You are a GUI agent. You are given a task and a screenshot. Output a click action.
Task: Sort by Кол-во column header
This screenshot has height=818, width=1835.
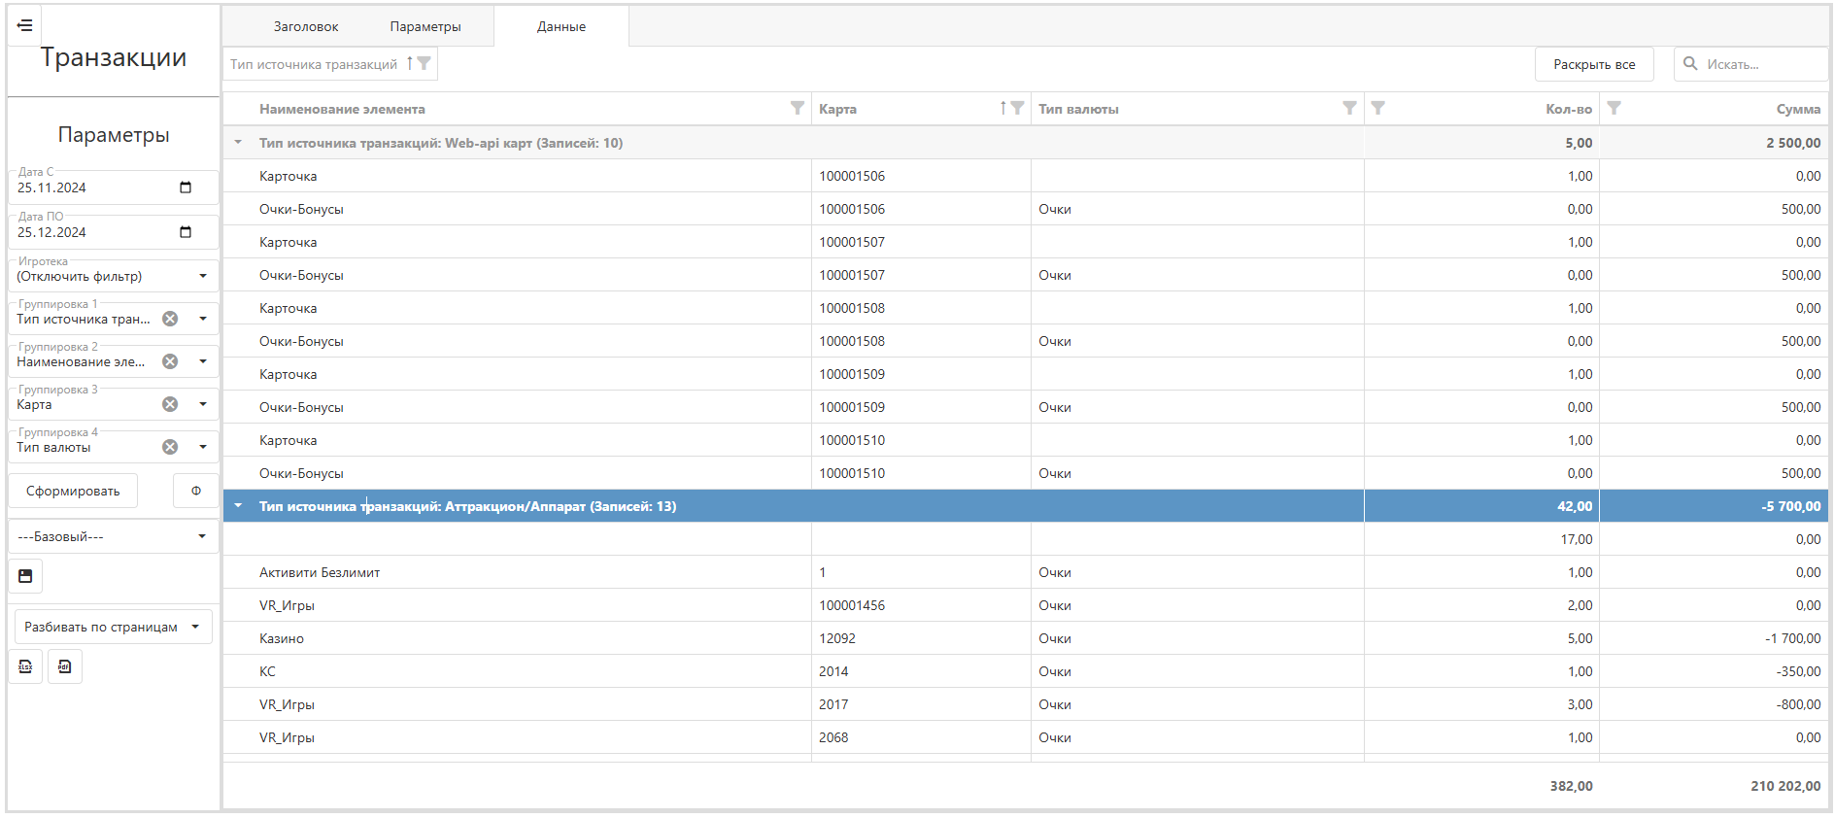pyautogui.click(x=1569, y=109)
